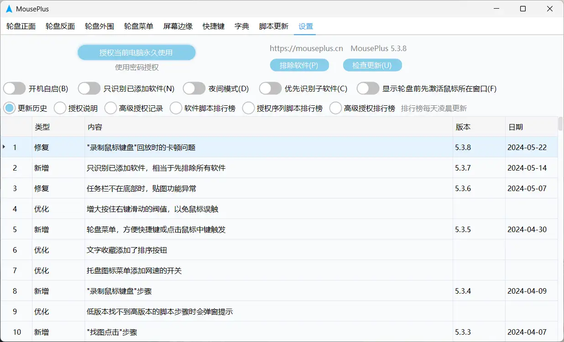The image size is (564, 342).
Task: Click version cell 5.3.5
Action: point(479,229)
